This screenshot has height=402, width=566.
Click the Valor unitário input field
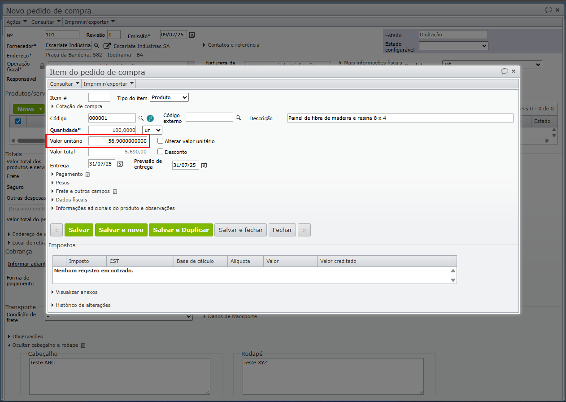pos(118,141)
